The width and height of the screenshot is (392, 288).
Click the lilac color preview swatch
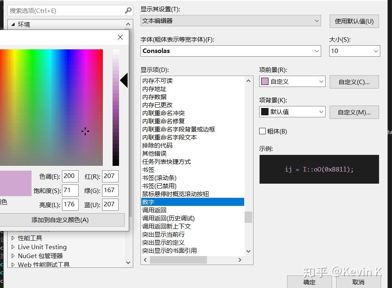pos(15,183)
